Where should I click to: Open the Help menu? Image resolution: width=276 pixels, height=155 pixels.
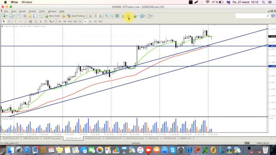point(62,11)
